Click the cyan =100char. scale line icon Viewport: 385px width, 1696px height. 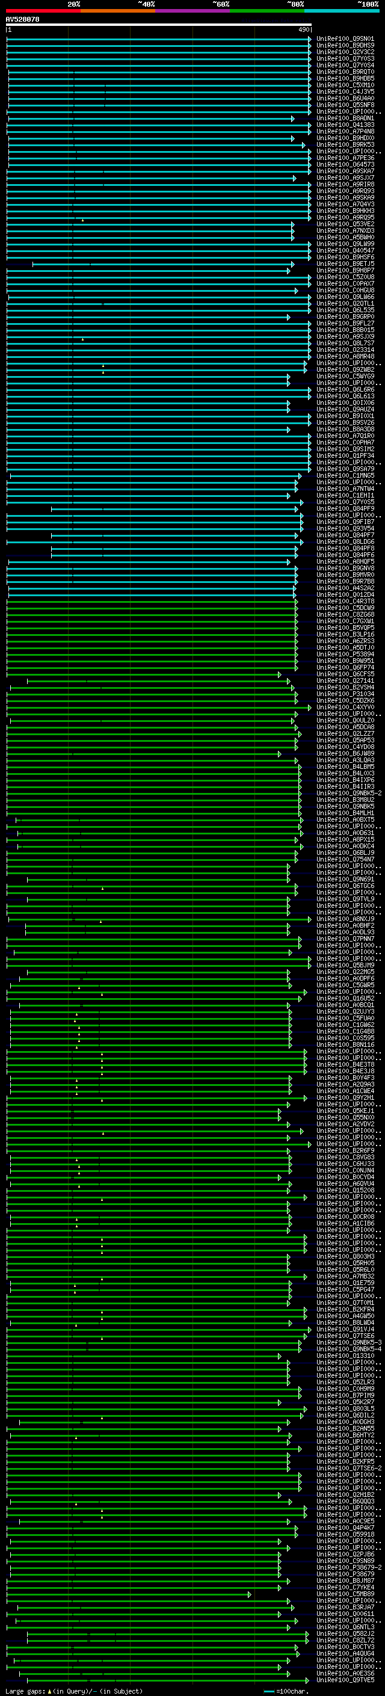268,1691
